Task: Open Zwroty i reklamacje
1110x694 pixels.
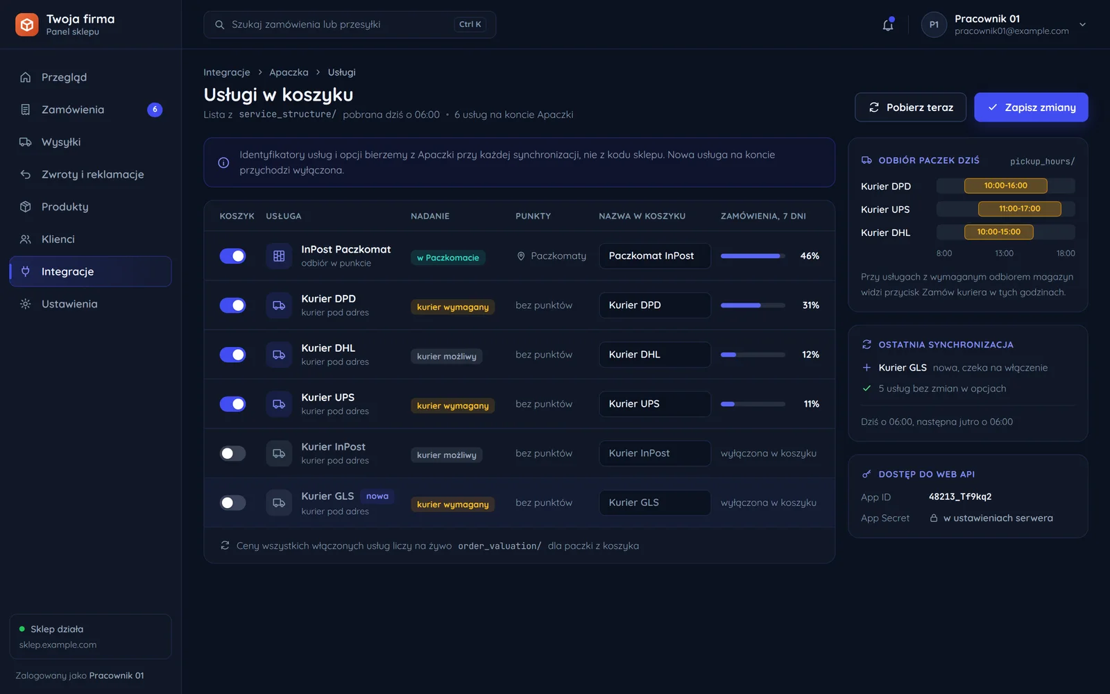Action: coord(90,174)
